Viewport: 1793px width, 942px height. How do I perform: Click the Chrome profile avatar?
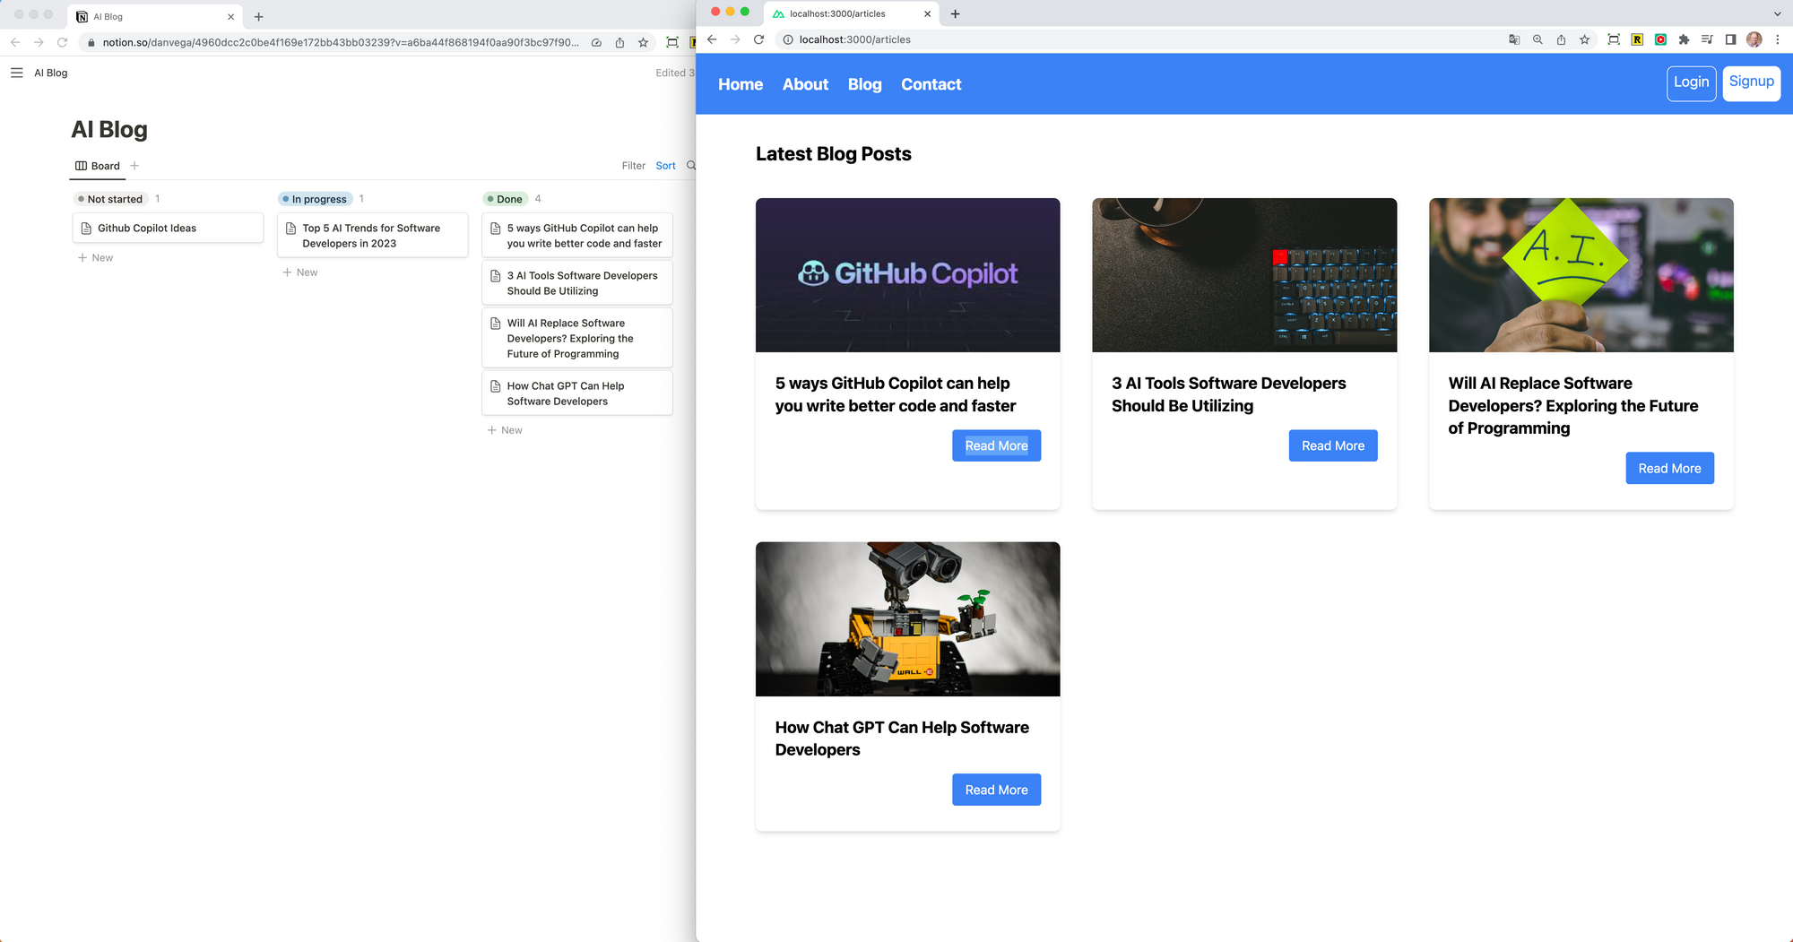pos(1754,39)
